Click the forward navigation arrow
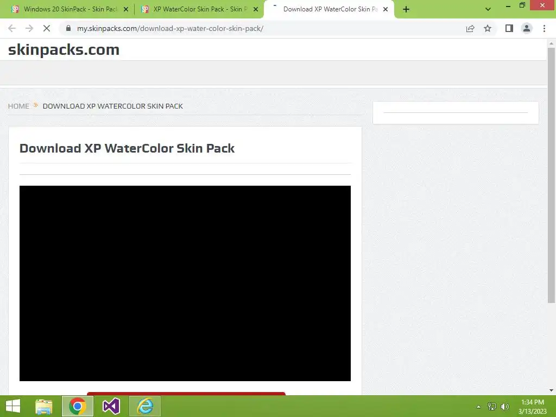556x417 pixels. click(29, 28)
